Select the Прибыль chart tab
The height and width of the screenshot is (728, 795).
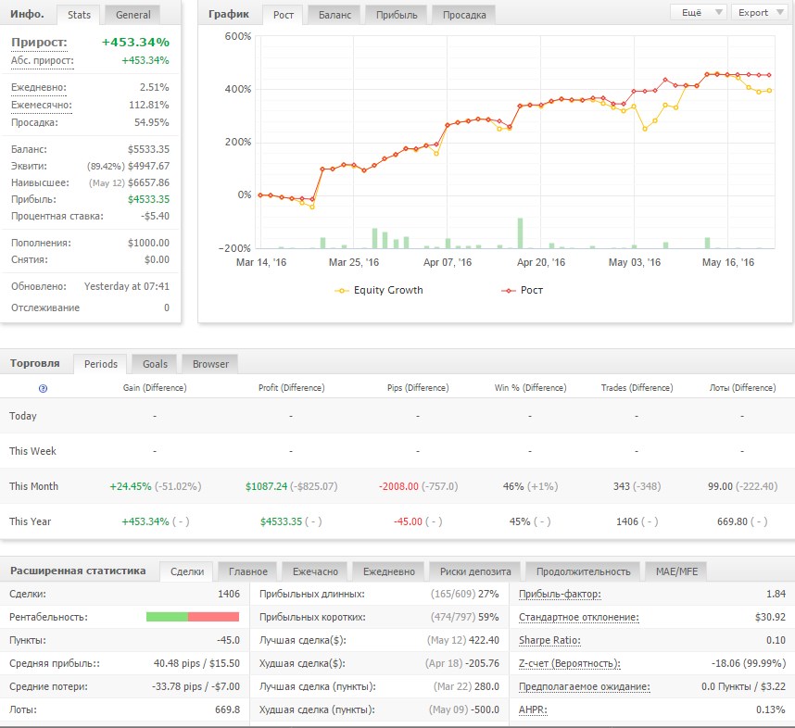[x=396, y=15]
